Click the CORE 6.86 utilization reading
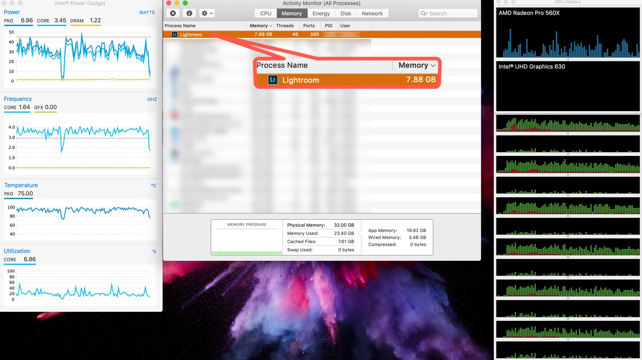642x360 pixels. 20,260
